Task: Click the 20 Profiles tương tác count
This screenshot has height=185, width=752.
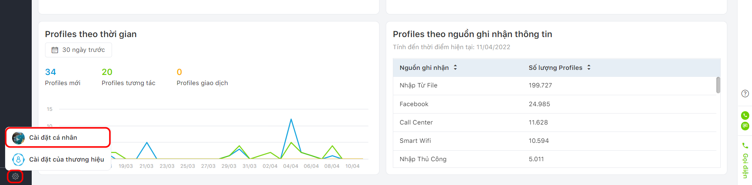Action: pos(107,72)
